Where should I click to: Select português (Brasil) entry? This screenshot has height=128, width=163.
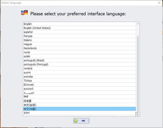(x=79, y=60)
